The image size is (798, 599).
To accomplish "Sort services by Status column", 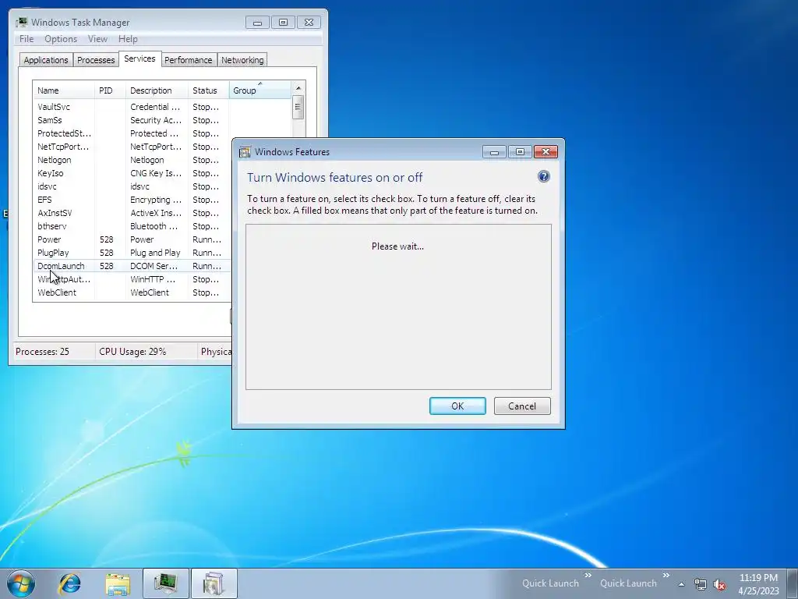I will click(x=209, y=90).
